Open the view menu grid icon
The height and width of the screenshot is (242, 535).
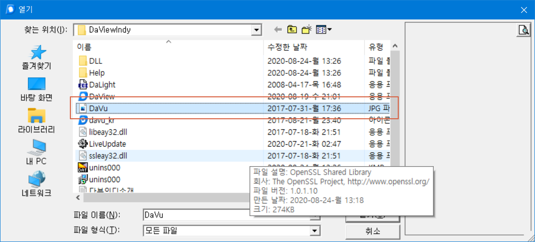[324, 30]
